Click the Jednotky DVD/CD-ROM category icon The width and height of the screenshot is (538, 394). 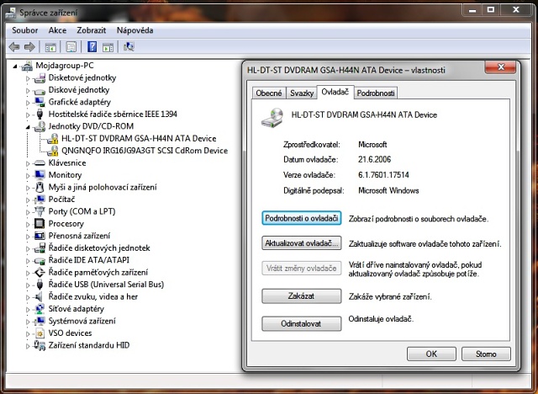click(40, 126)
